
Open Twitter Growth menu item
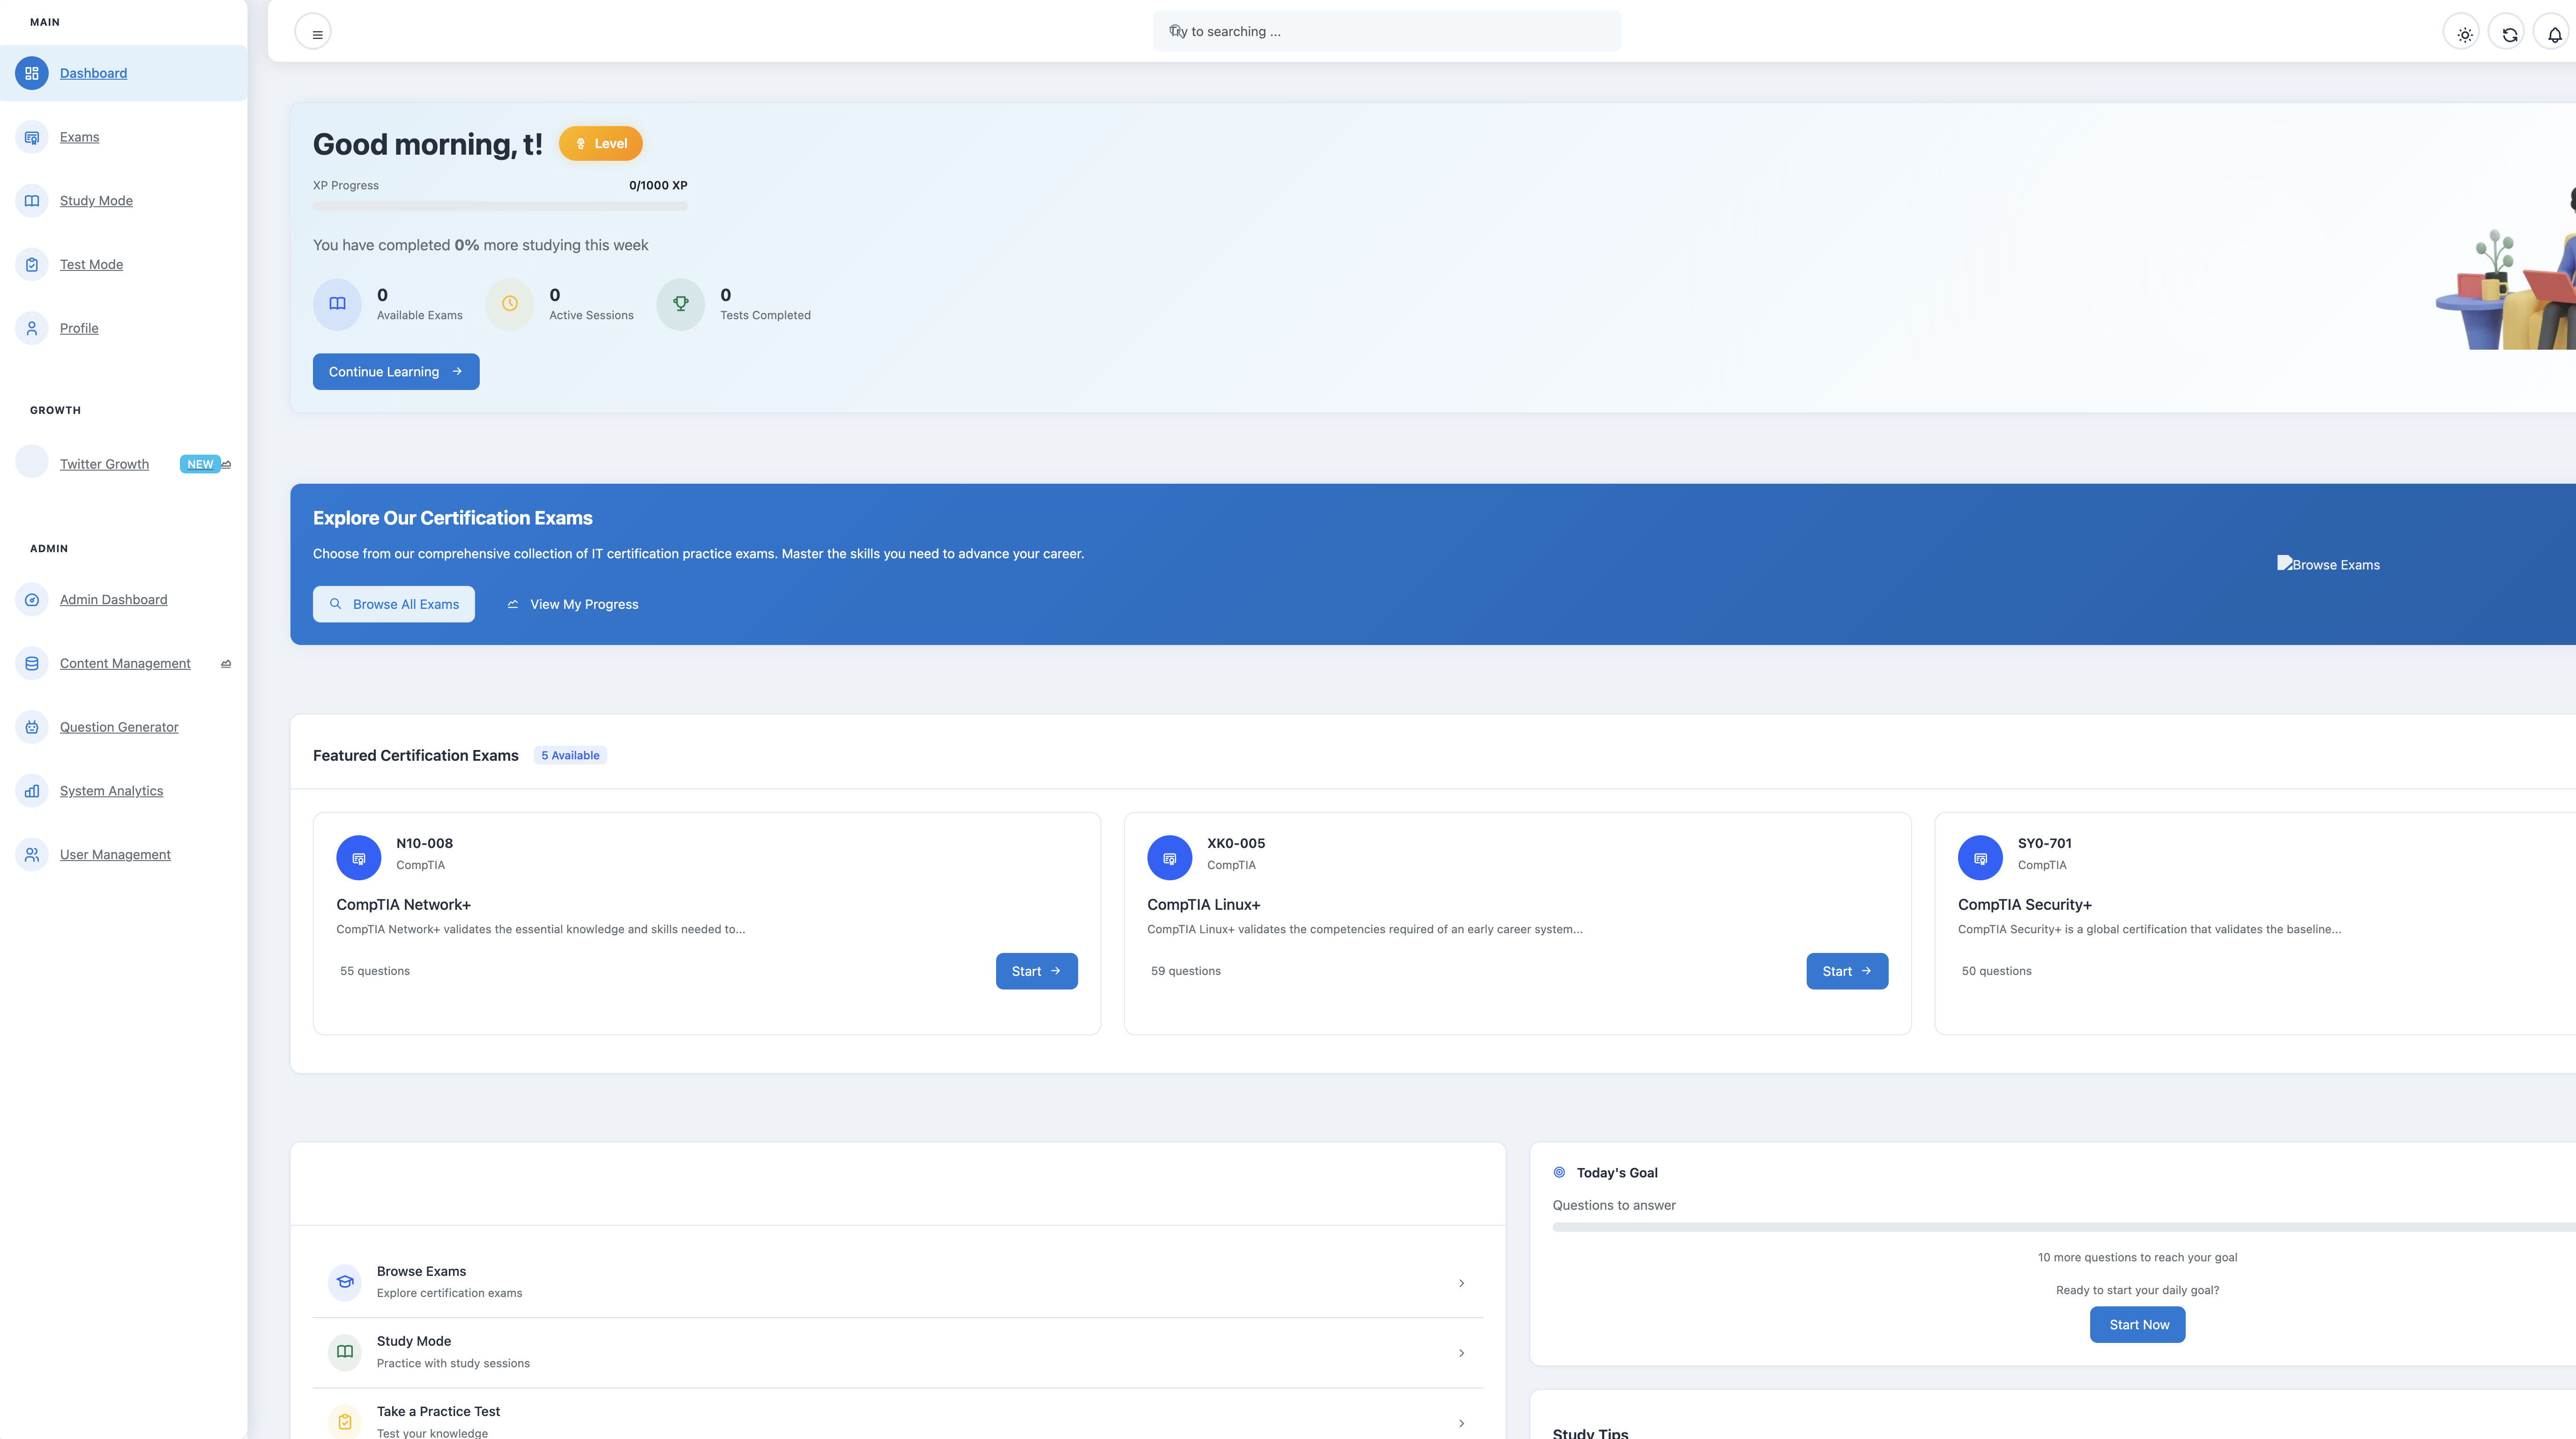click(104, 465)
